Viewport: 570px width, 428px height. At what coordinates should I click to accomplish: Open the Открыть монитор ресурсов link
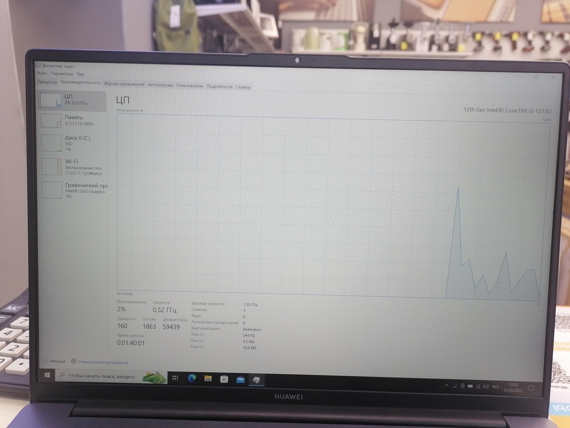103,362
